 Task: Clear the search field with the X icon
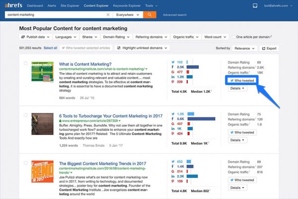tap(108, 15)
